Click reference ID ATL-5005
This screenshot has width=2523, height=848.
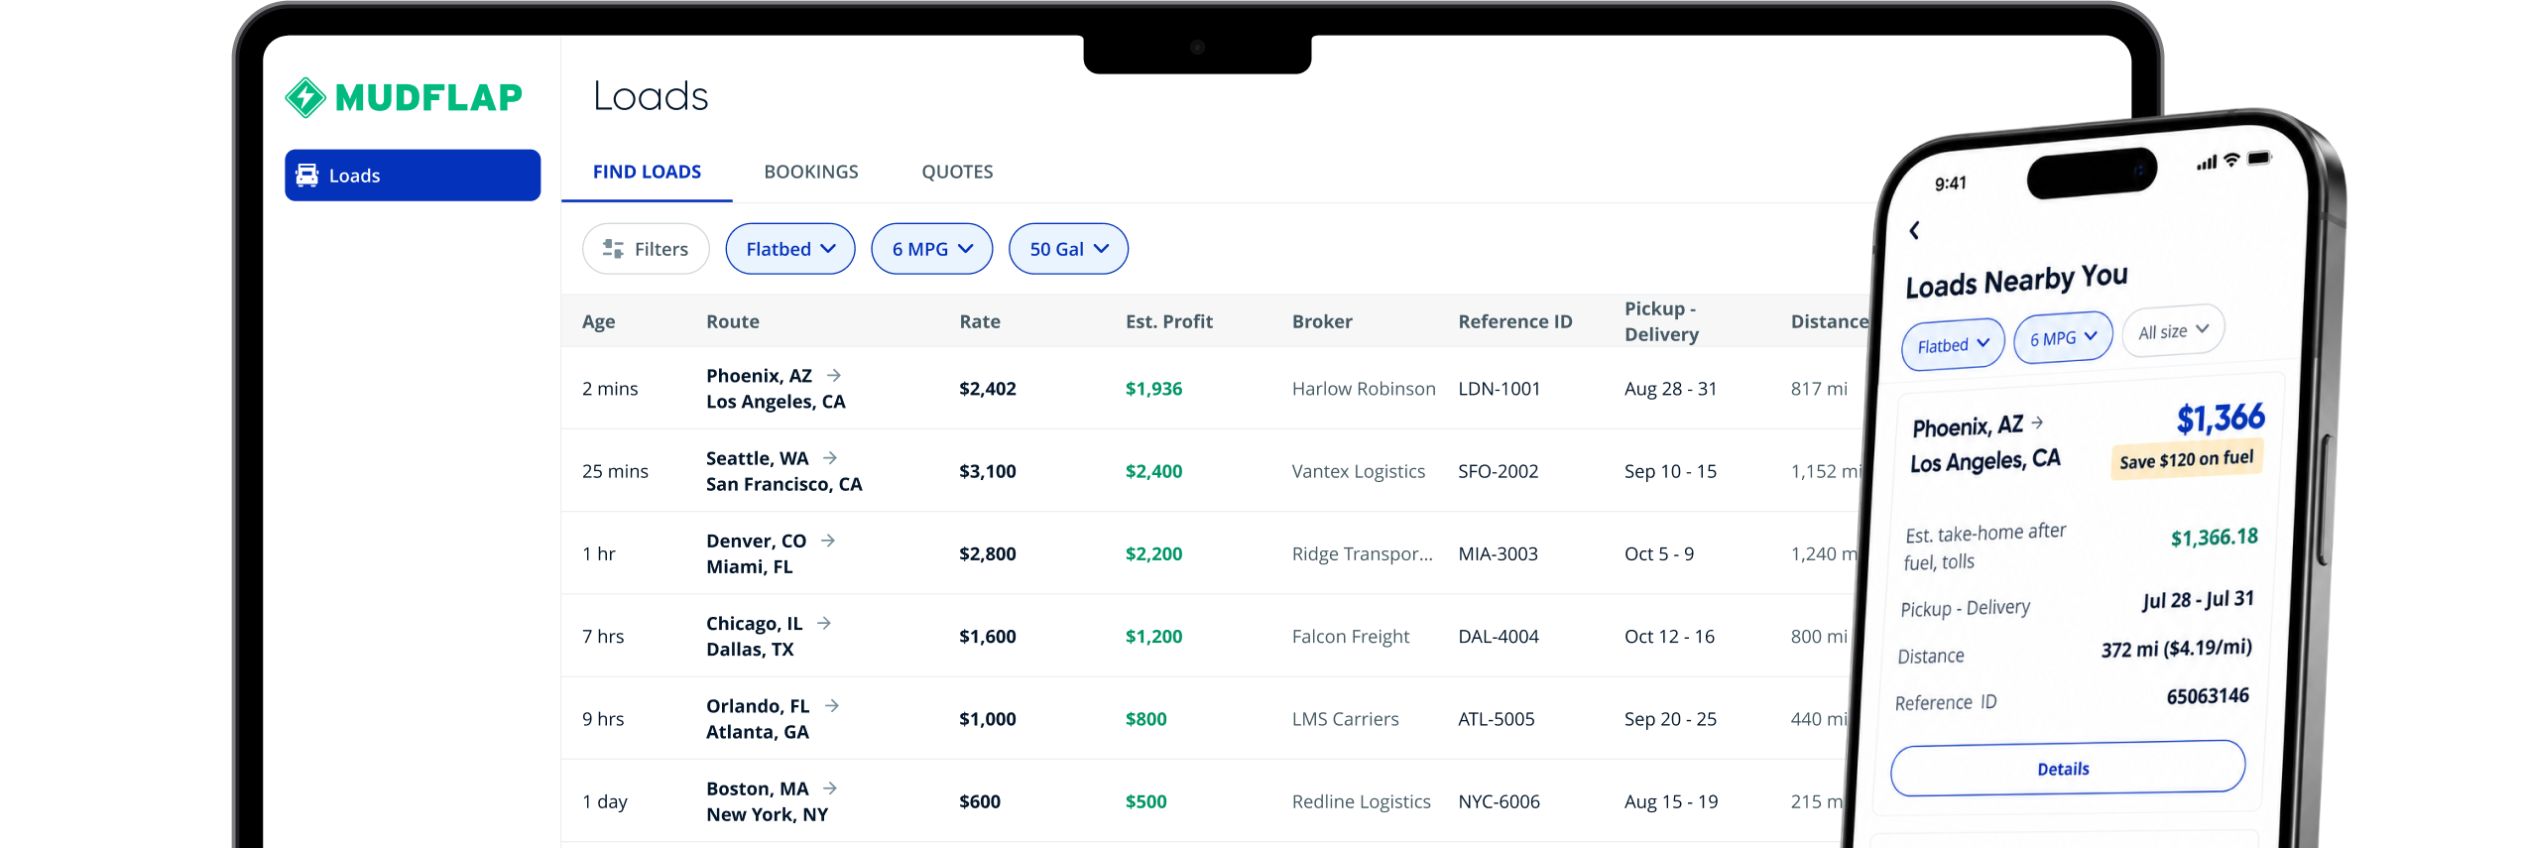(x=1497, y=719)
